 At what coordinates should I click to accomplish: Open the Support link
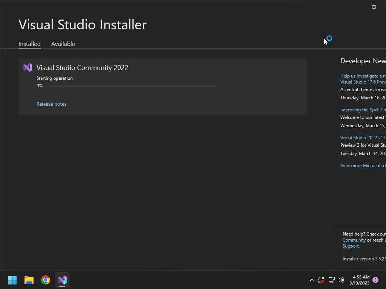point(351,246)
